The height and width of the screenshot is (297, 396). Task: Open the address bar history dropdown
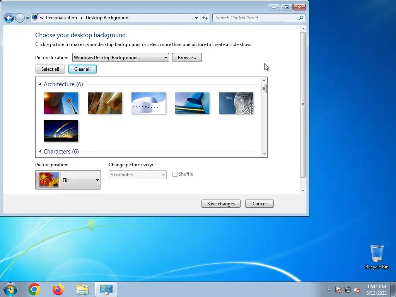click(x=196, y=18)
